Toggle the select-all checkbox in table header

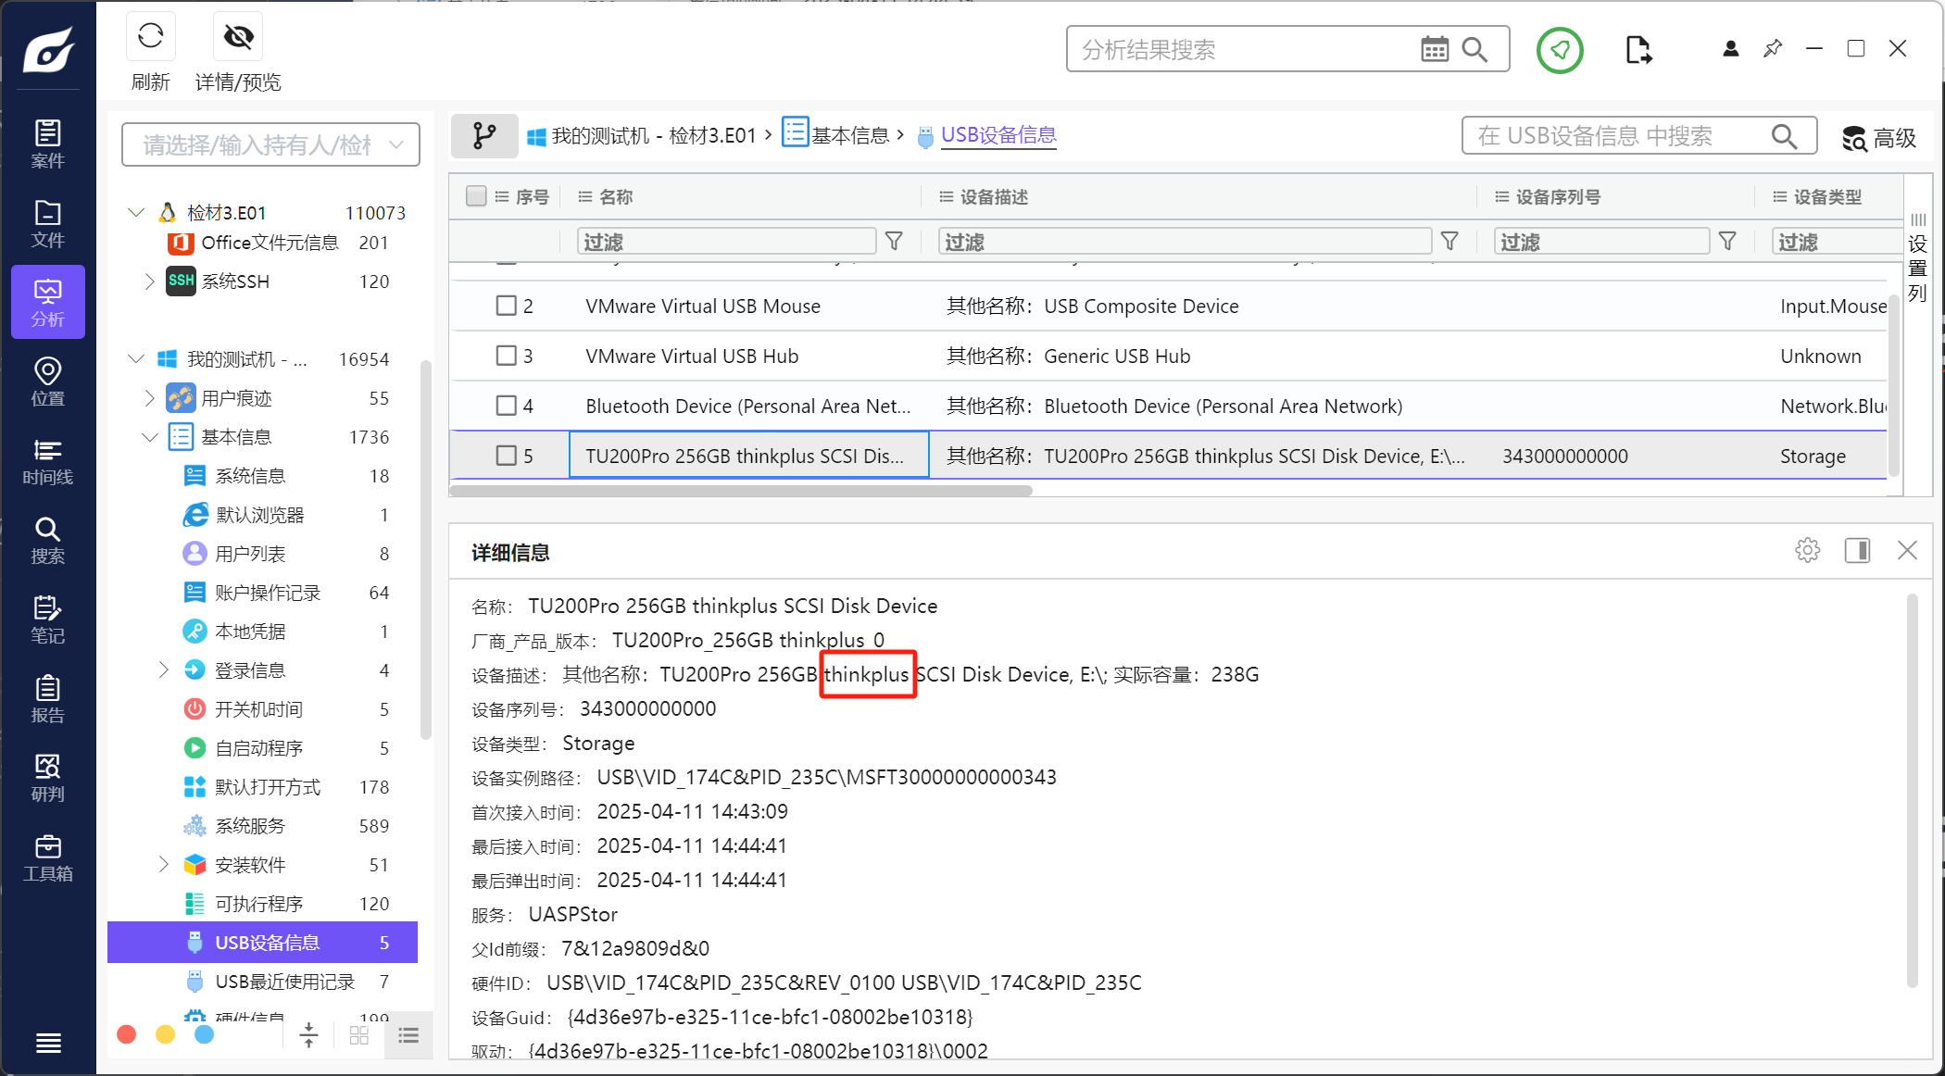pyautogui.click(x=476, y=196)
